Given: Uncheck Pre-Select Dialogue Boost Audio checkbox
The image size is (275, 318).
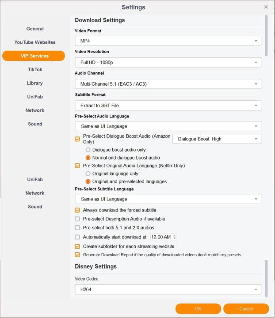Looking at the screenshot, I should [x=78, y=139].
